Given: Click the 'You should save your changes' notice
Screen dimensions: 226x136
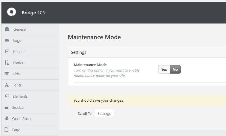Looking at the screenshot, I should [147, 100].
